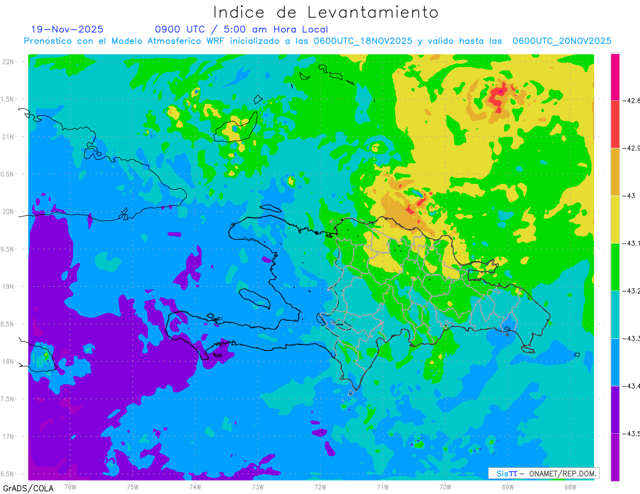The image size is (640, 494).
Task: Click the title 'Indice de Levantamiento'
Action: tap(326, 12)
